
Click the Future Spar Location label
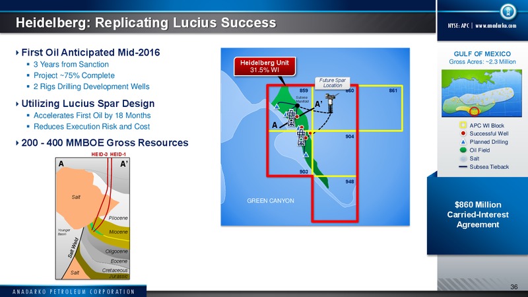(333, 83)
